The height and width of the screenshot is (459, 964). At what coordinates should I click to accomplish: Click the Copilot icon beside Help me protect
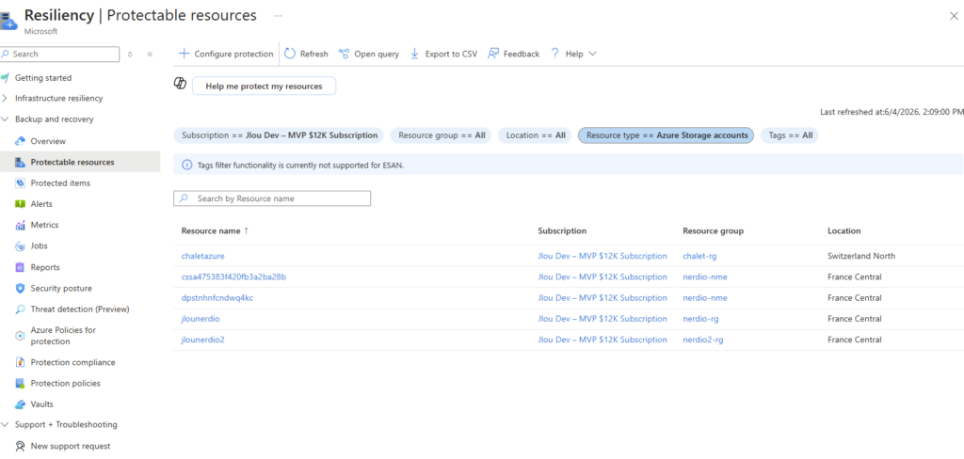pyautogui.click(x=180, y=84)
